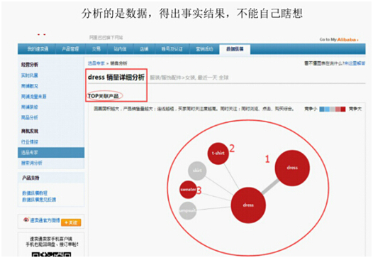Open the 账号及认证 tab
Image resolution: width=373 pixels, height=258 pixels.
[x=172, y=49]
